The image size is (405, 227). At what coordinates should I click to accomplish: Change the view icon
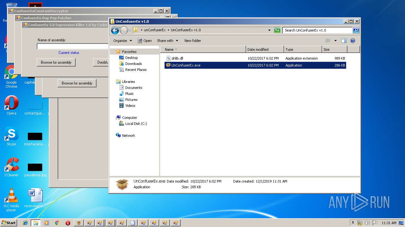tap(328, 41)
